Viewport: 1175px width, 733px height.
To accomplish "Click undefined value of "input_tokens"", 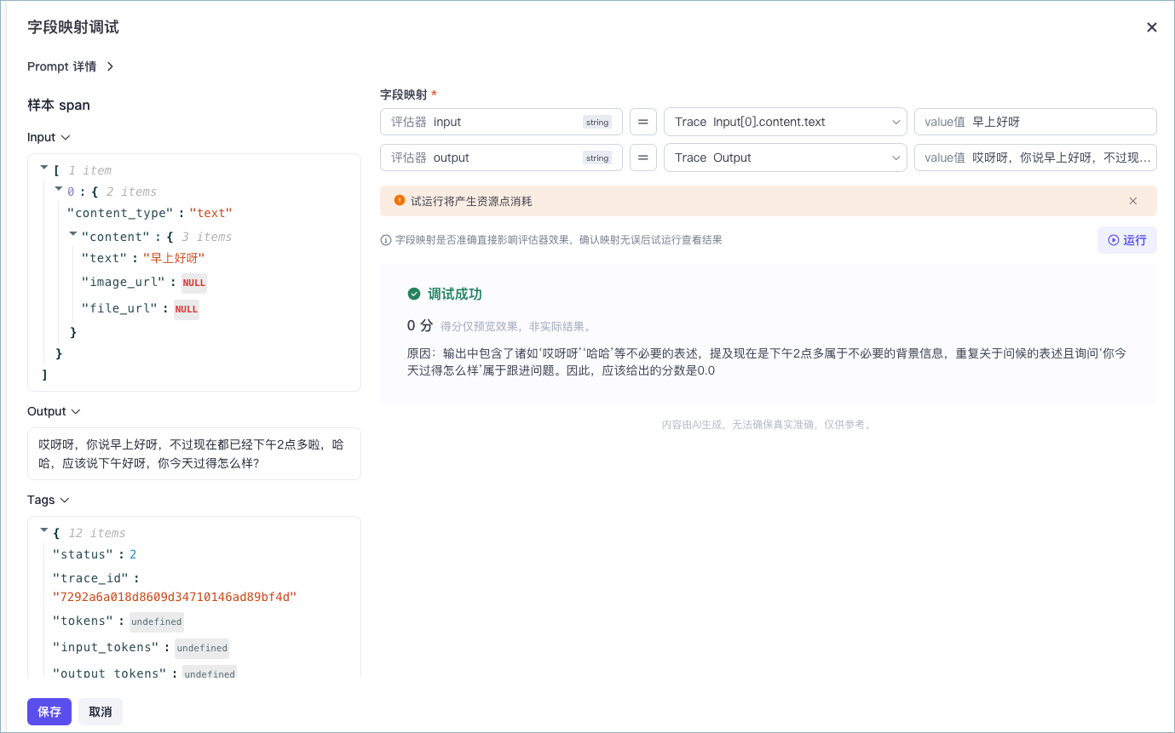I will pos(202,648).
